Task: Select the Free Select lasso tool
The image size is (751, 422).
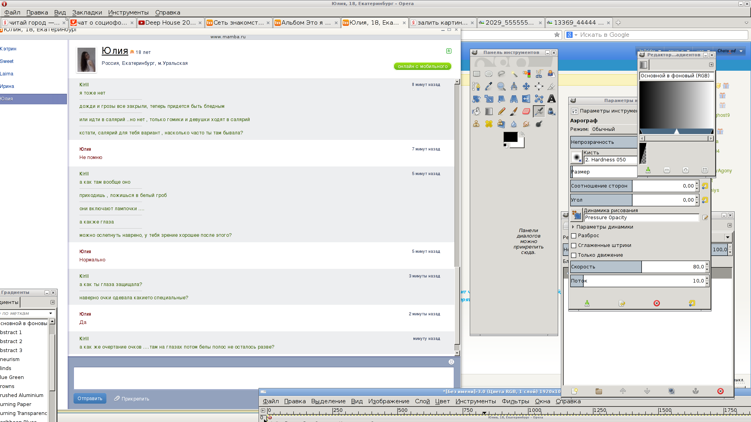Action: (501, 74)
